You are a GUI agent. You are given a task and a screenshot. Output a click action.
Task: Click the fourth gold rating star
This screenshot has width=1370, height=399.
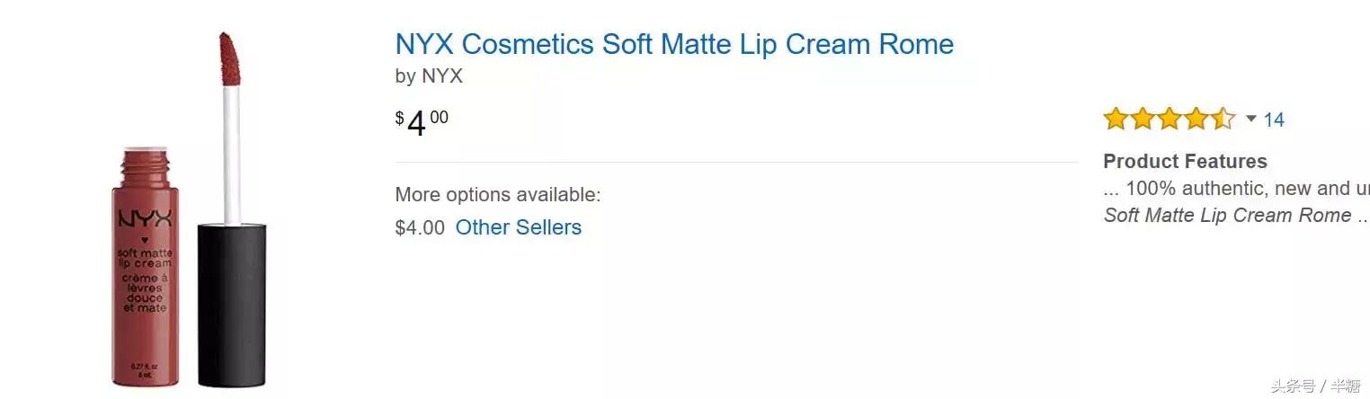coord(1197,119)
